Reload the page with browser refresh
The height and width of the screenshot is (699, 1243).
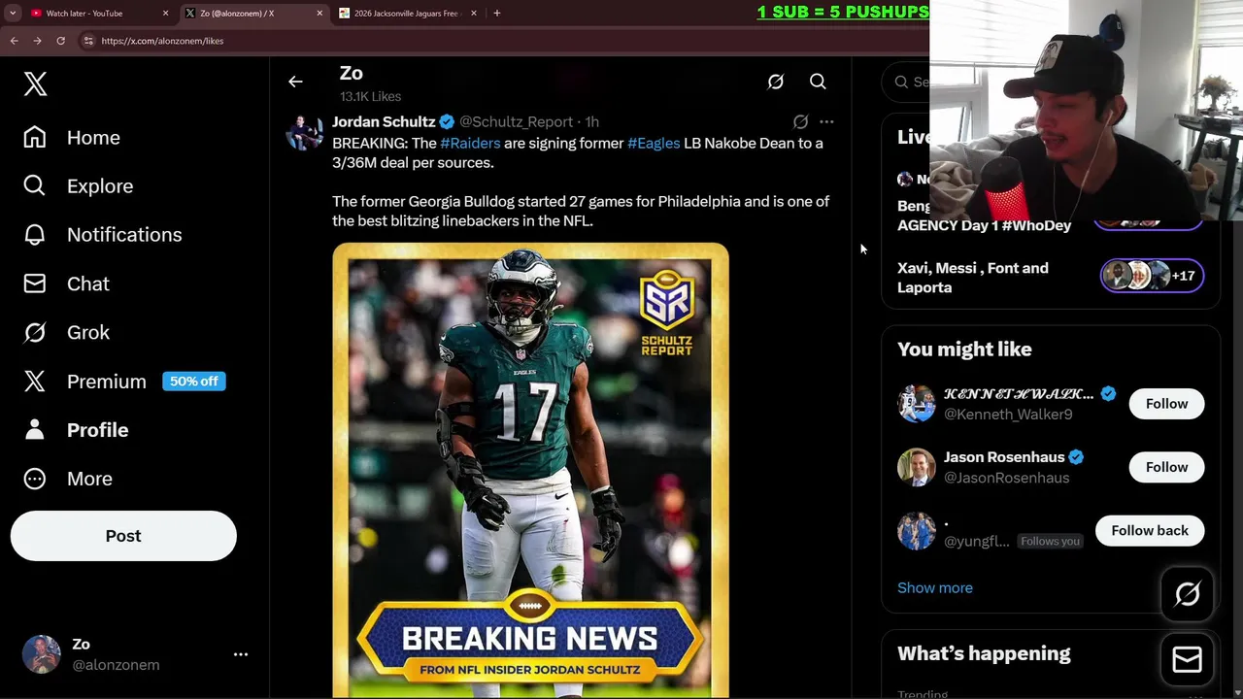pyautogui.click(x=60, y=41)
